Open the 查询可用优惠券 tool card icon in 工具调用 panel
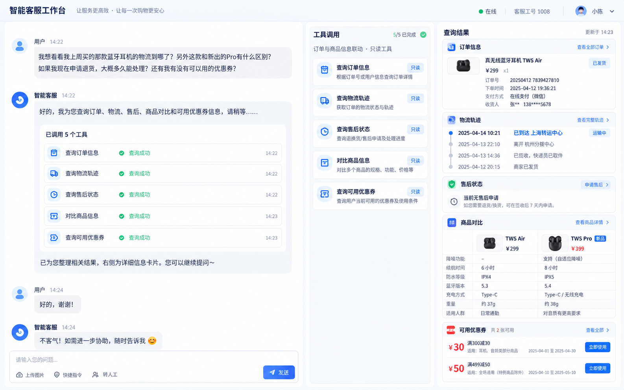This screenshot has height=390, width=624. tap(325, 194)
